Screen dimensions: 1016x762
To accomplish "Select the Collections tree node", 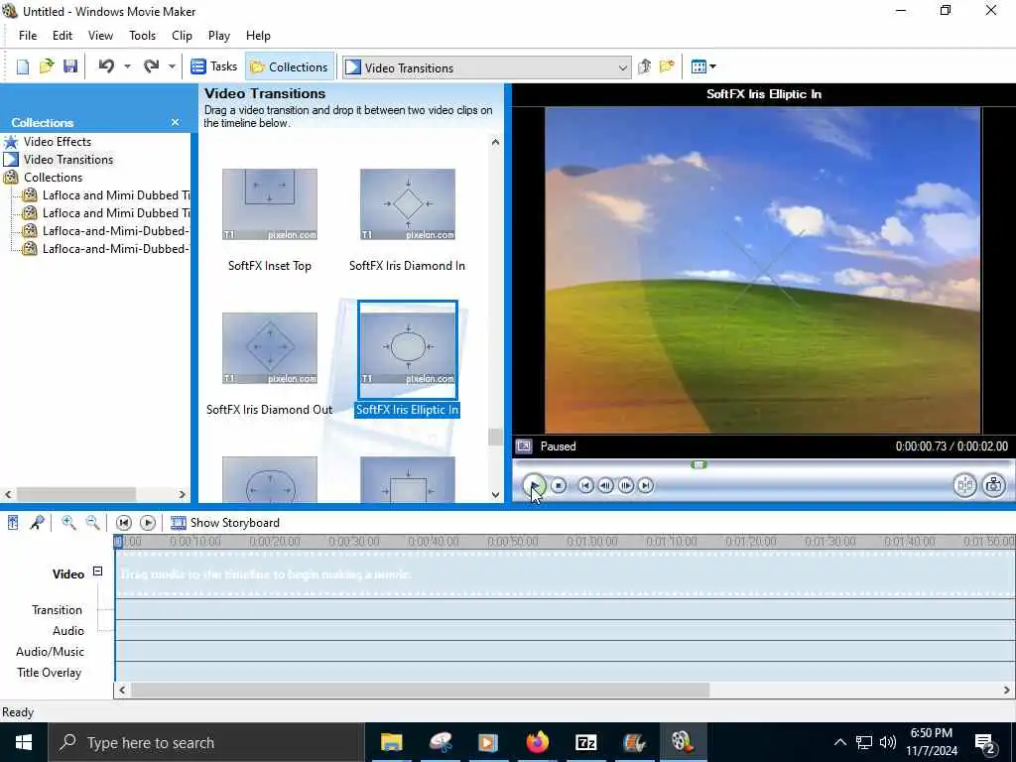I will pyautogui.click(x=53, y=178).
